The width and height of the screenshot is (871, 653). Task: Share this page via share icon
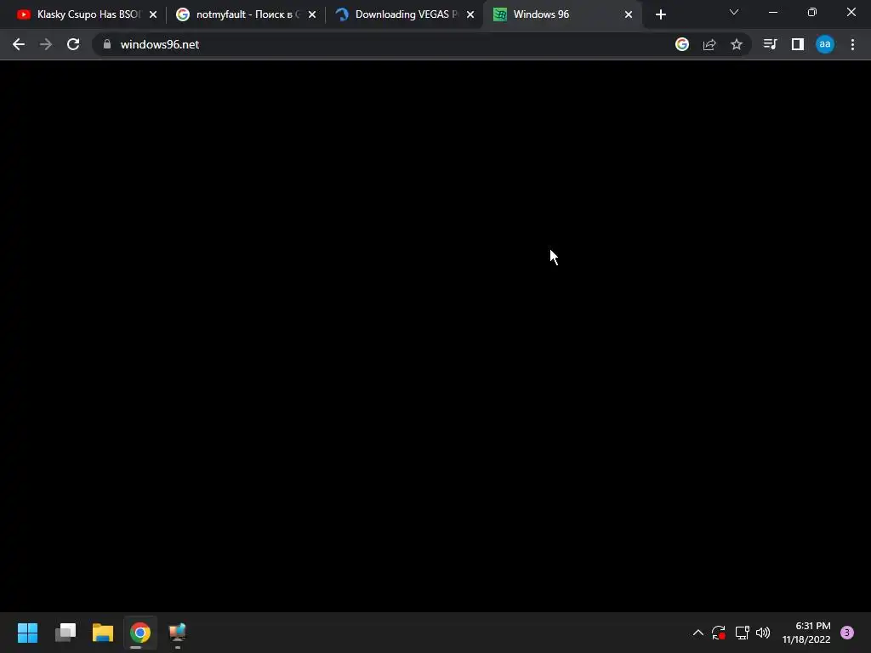coord(709,44)
